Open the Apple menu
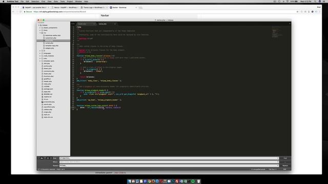Image resolution: width=328 pixels, height=184 pixels. (x=3, y=1)
